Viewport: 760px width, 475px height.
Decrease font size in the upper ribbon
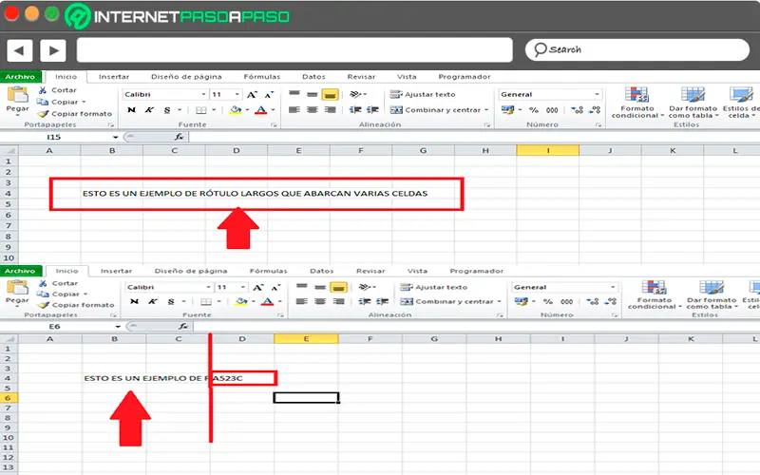point(269,94)
